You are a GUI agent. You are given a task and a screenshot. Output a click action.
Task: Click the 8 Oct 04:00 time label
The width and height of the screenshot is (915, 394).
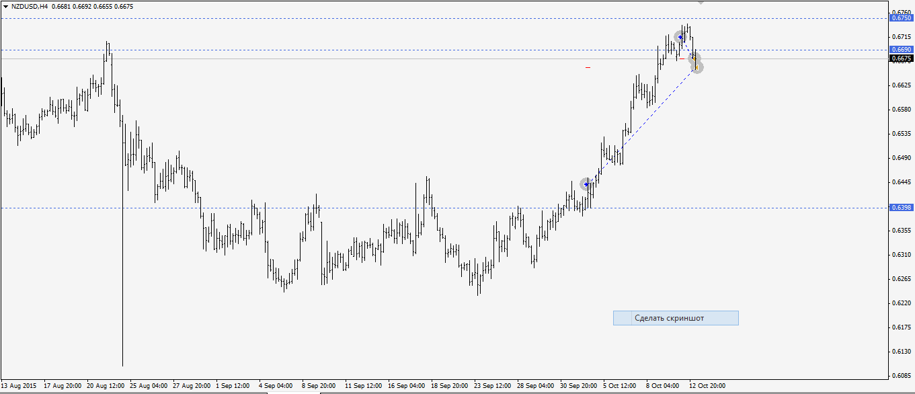tap(663, 386)
